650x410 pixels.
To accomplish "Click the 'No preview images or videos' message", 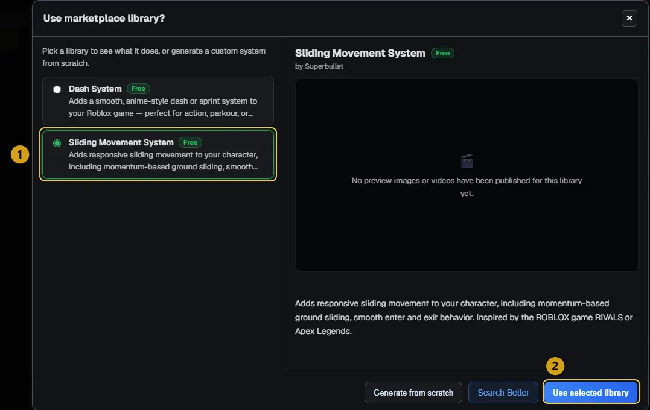I will 467,187.
